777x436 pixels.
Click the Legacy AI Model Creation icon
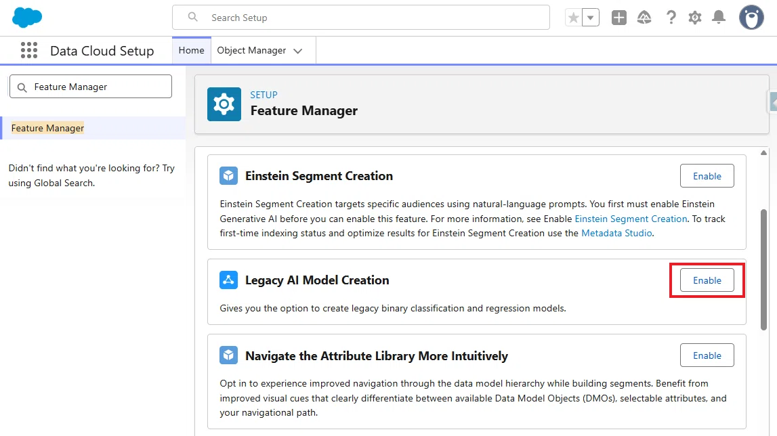(x=228, y=280)
